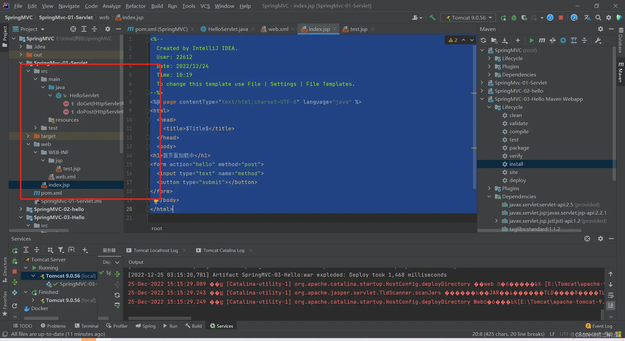Collapse all nodes in Maven toolbar
This screenshot has width=625, height=341.
pos(584,40)
